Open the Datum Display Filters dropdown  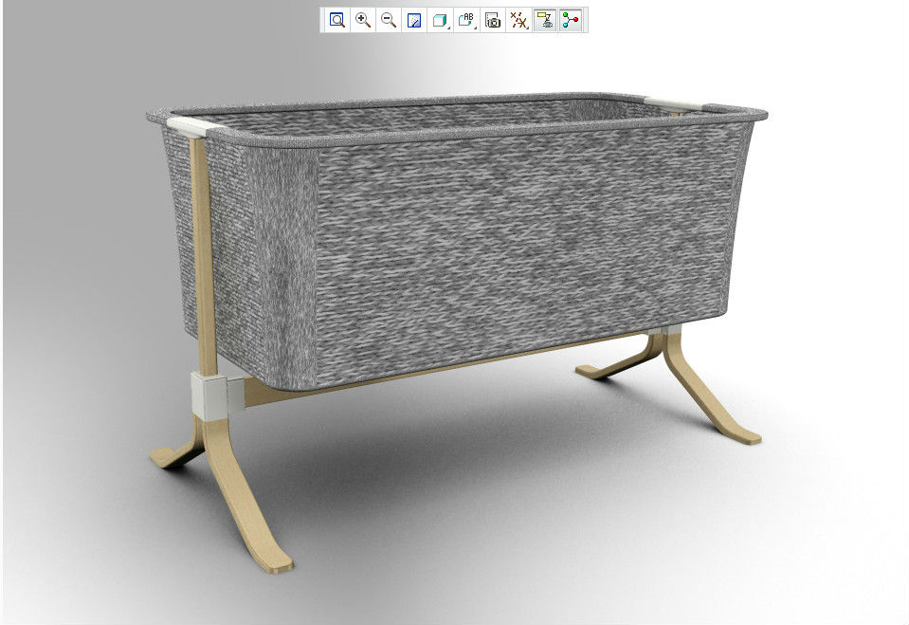(x=518, y=20)
